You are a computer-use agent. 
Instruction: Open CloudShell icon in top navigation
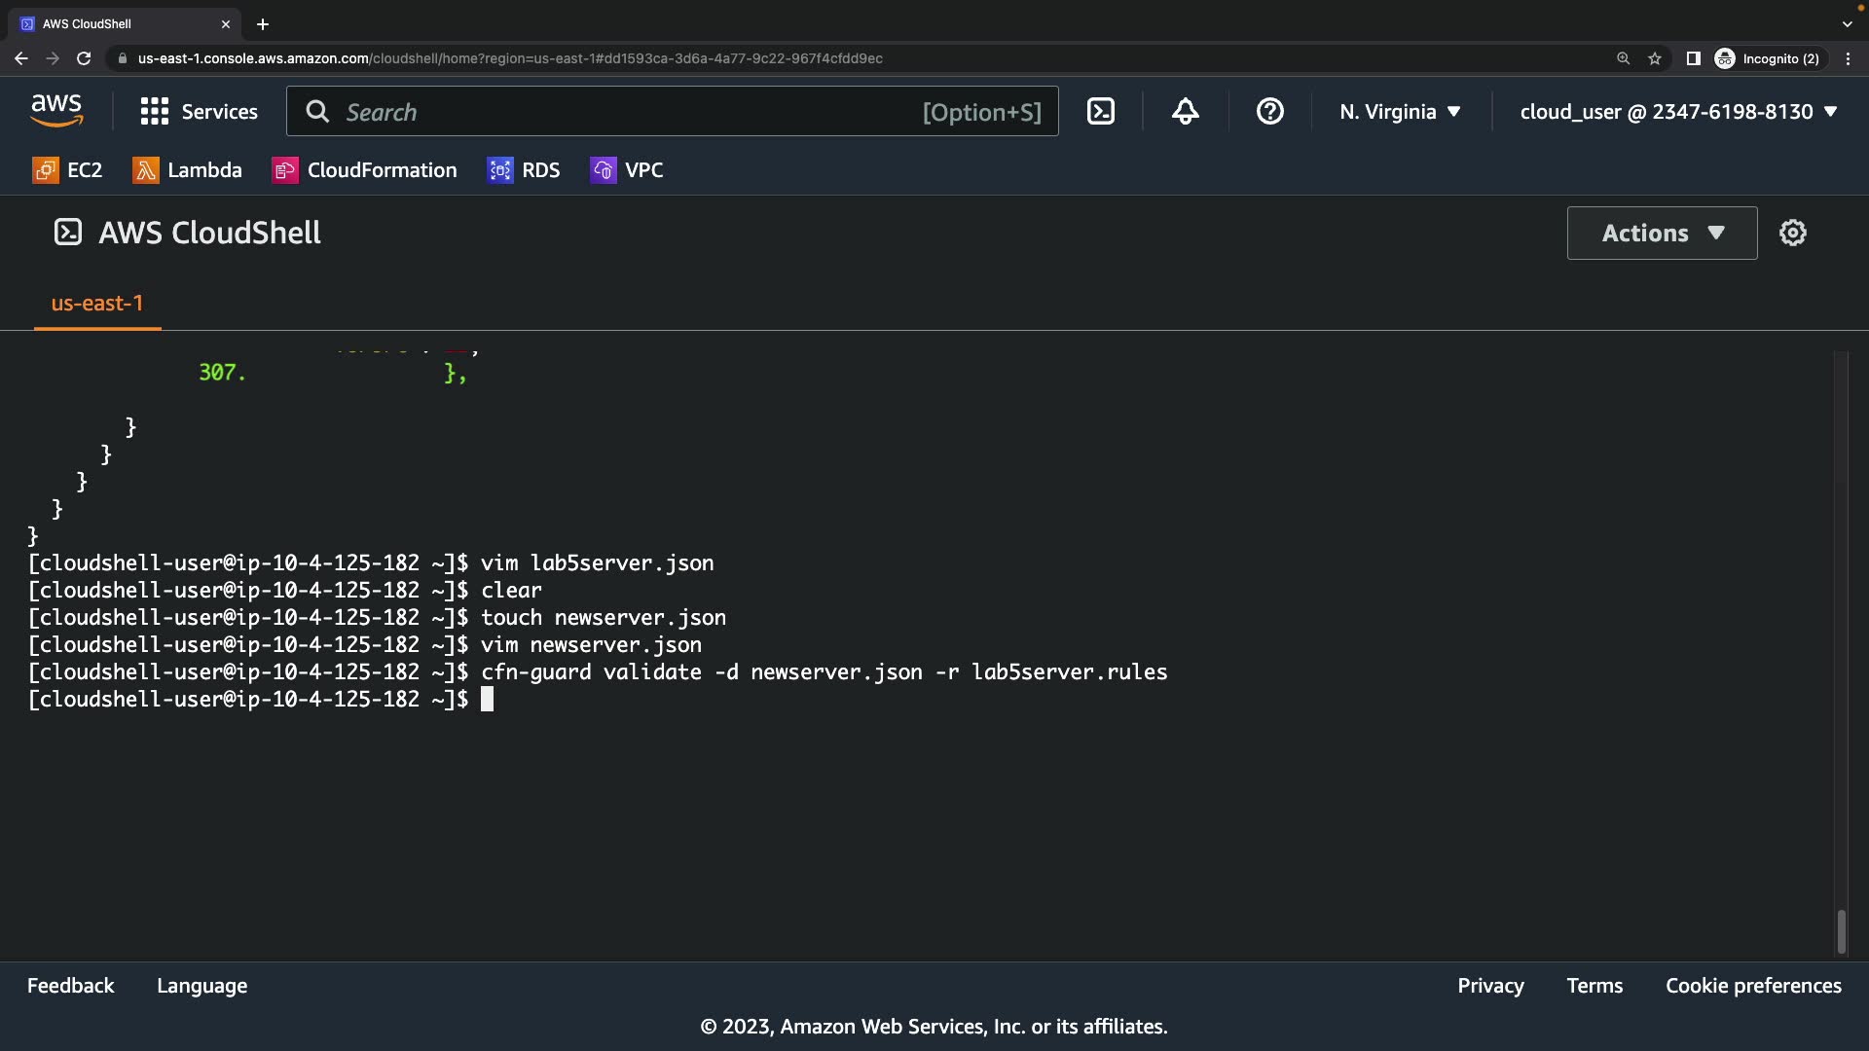(1101, 111)
